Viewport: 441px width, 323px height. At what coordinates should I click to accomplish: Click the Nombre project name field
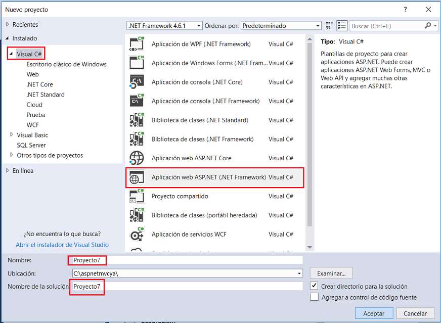click(x=187, y=260)
